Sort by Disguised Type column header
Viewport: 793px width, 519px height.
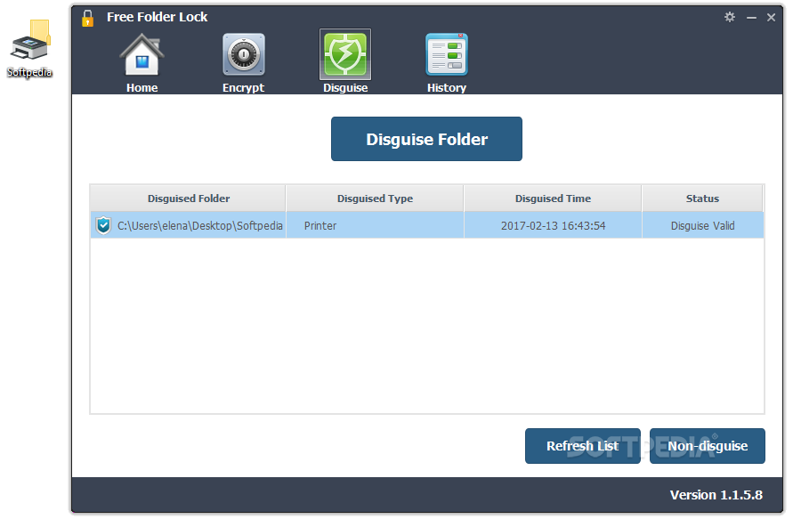(x=375, y=199)
